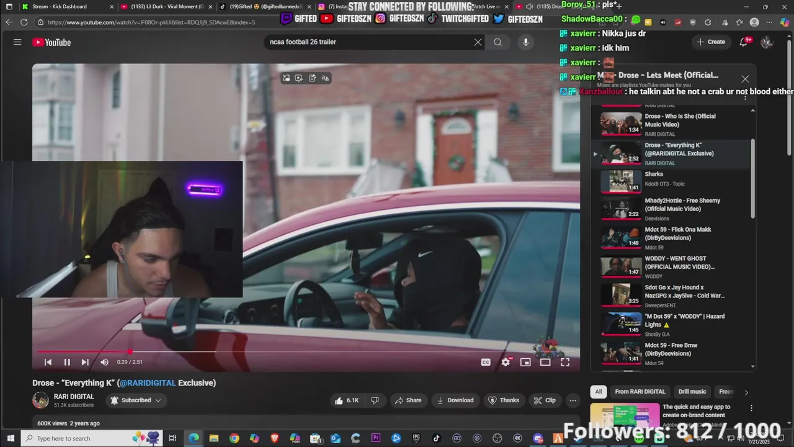
Task: Show more filter chips with arrow
Action: coord(746,392)
